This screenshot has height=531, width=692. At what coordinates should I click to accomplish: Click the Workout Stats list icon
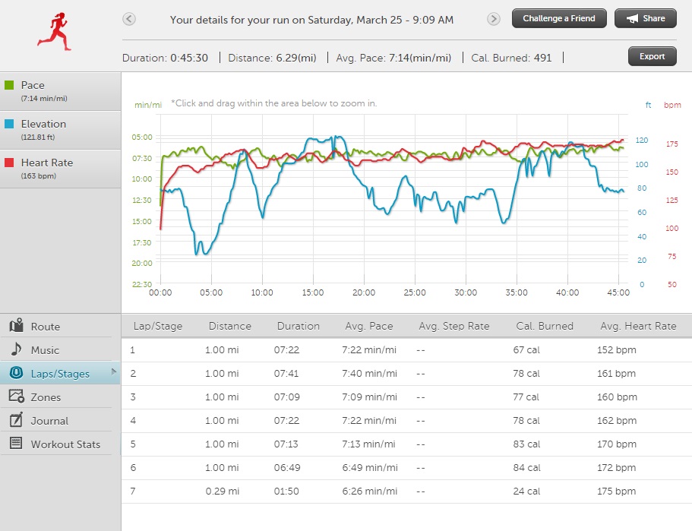[16, 444]
